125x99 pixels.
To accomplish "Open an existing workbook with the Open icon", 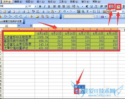I will tap(5, 11).
